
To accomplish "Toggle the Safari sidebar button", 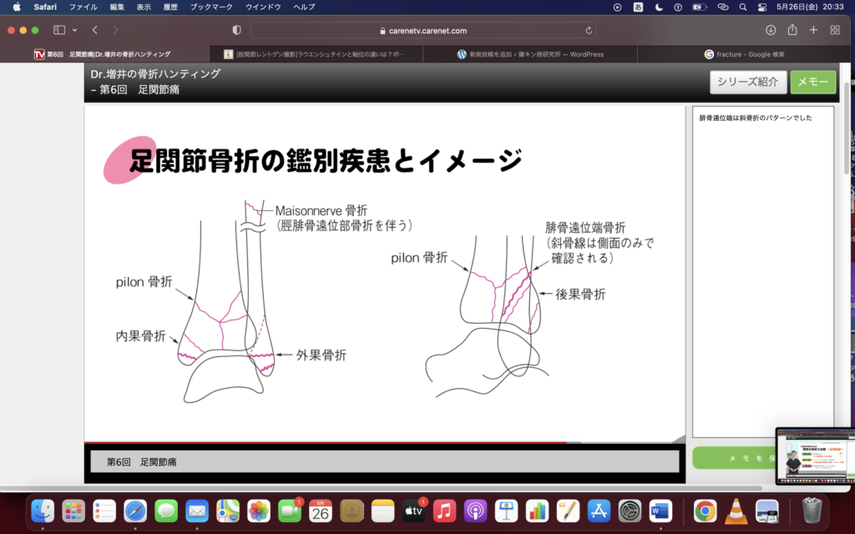I will coord(58,30).
